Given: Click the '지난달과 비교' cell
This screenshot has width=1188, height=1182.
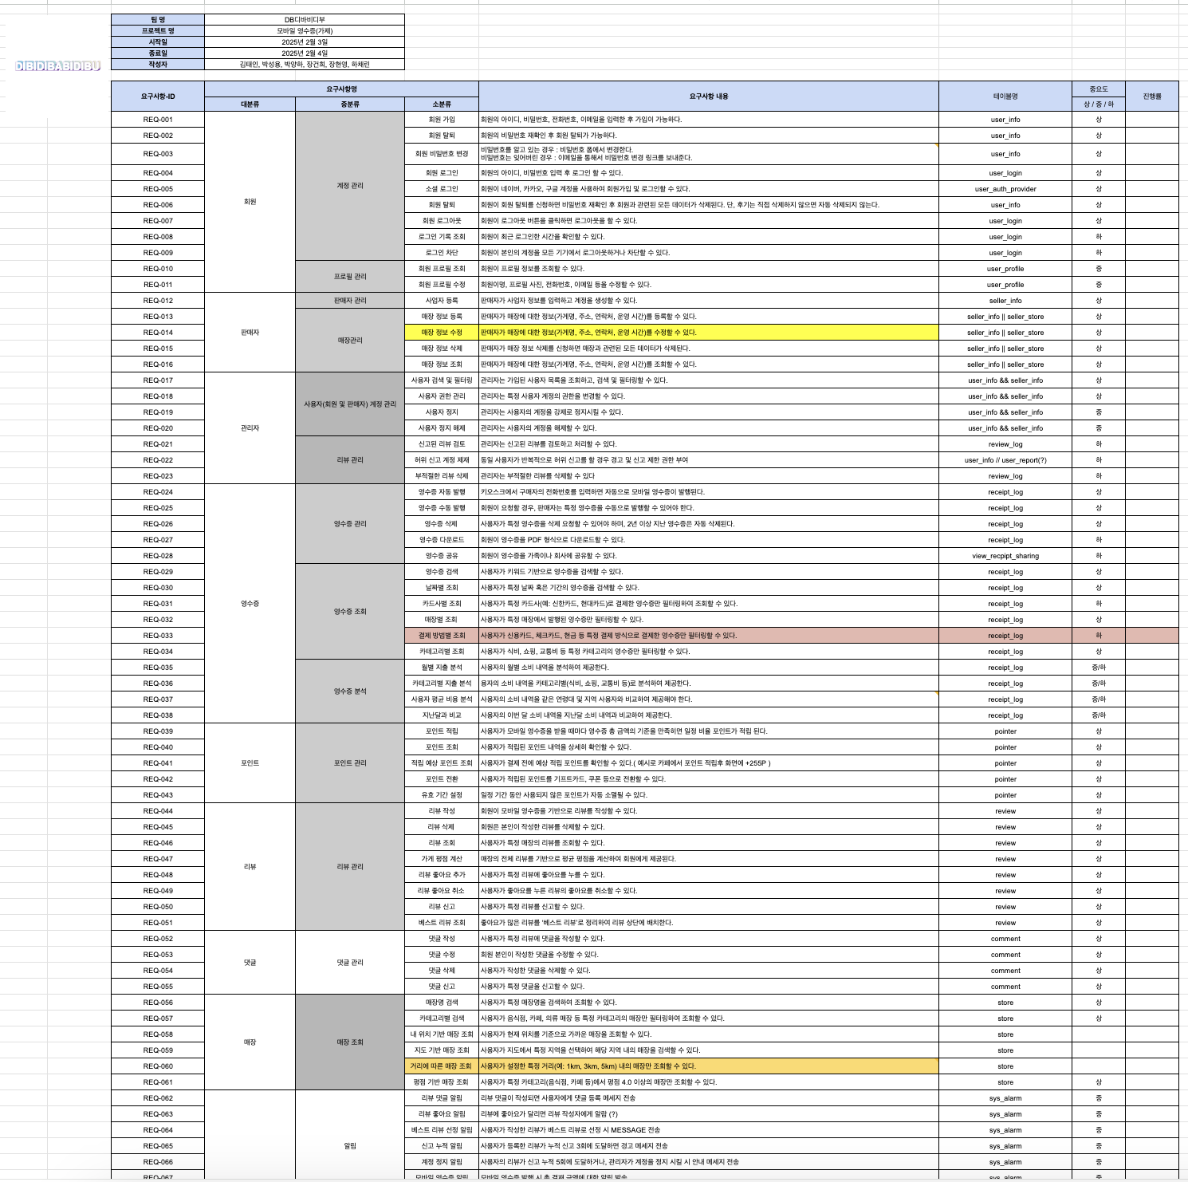Looking at the screenshot, I should point(442,715).
